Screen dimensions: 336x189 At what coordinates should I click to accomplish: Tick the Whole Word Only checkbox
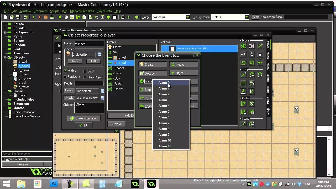coord(3,159)
